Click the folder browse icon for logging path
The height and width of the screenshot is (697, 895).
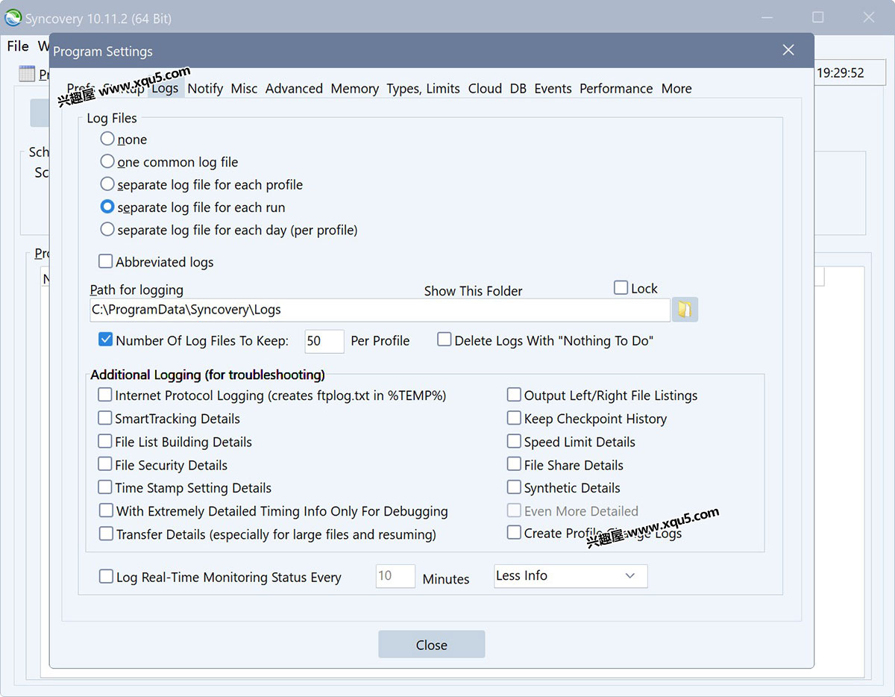[685, 309]
